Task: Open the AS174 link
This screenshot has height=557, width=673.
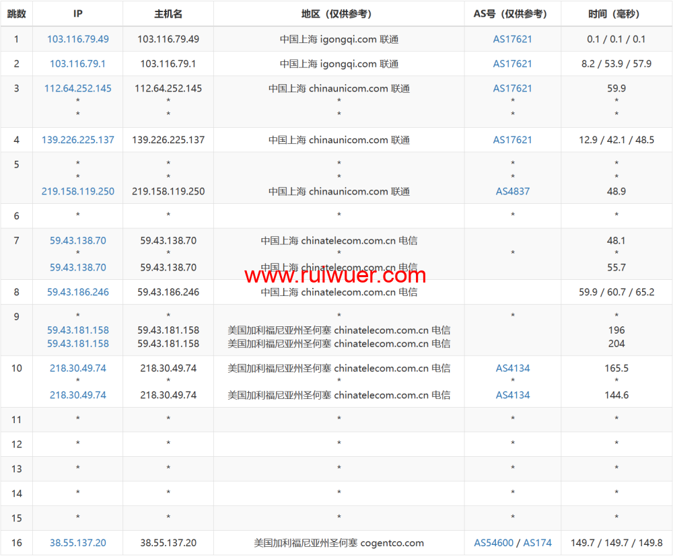Action: pyautogui.click(x=537, y=543)
